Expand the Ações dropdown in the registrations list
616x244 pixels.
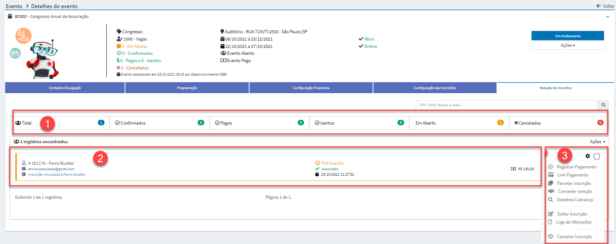(x=597, y=142)
